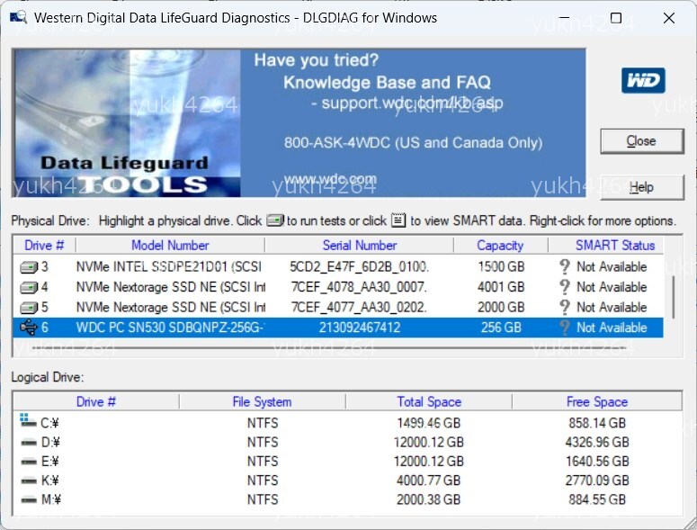697x530 pixels.
Task: Click the D: logical drive icon
Action: tap(28, 442)
